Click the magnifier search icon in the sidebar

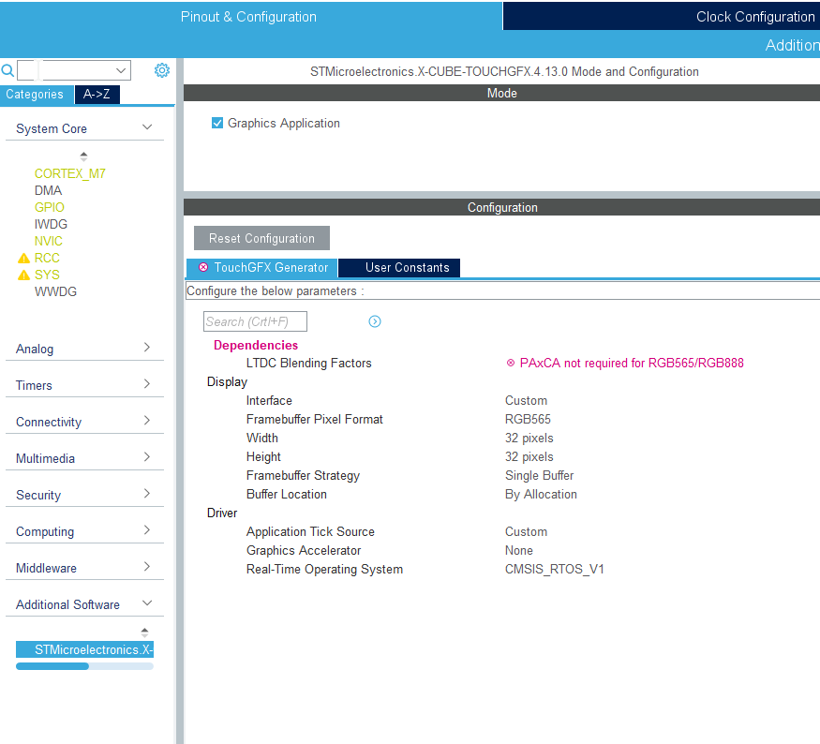click(7, 70)
